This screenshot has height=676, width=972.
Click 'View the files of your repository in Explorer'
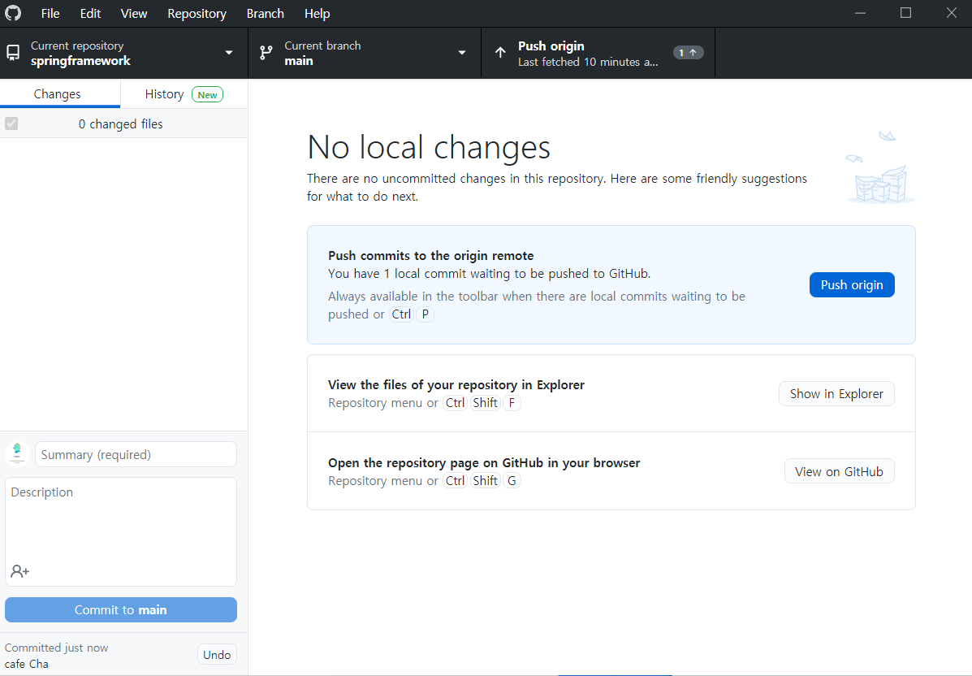click(456, 384)
